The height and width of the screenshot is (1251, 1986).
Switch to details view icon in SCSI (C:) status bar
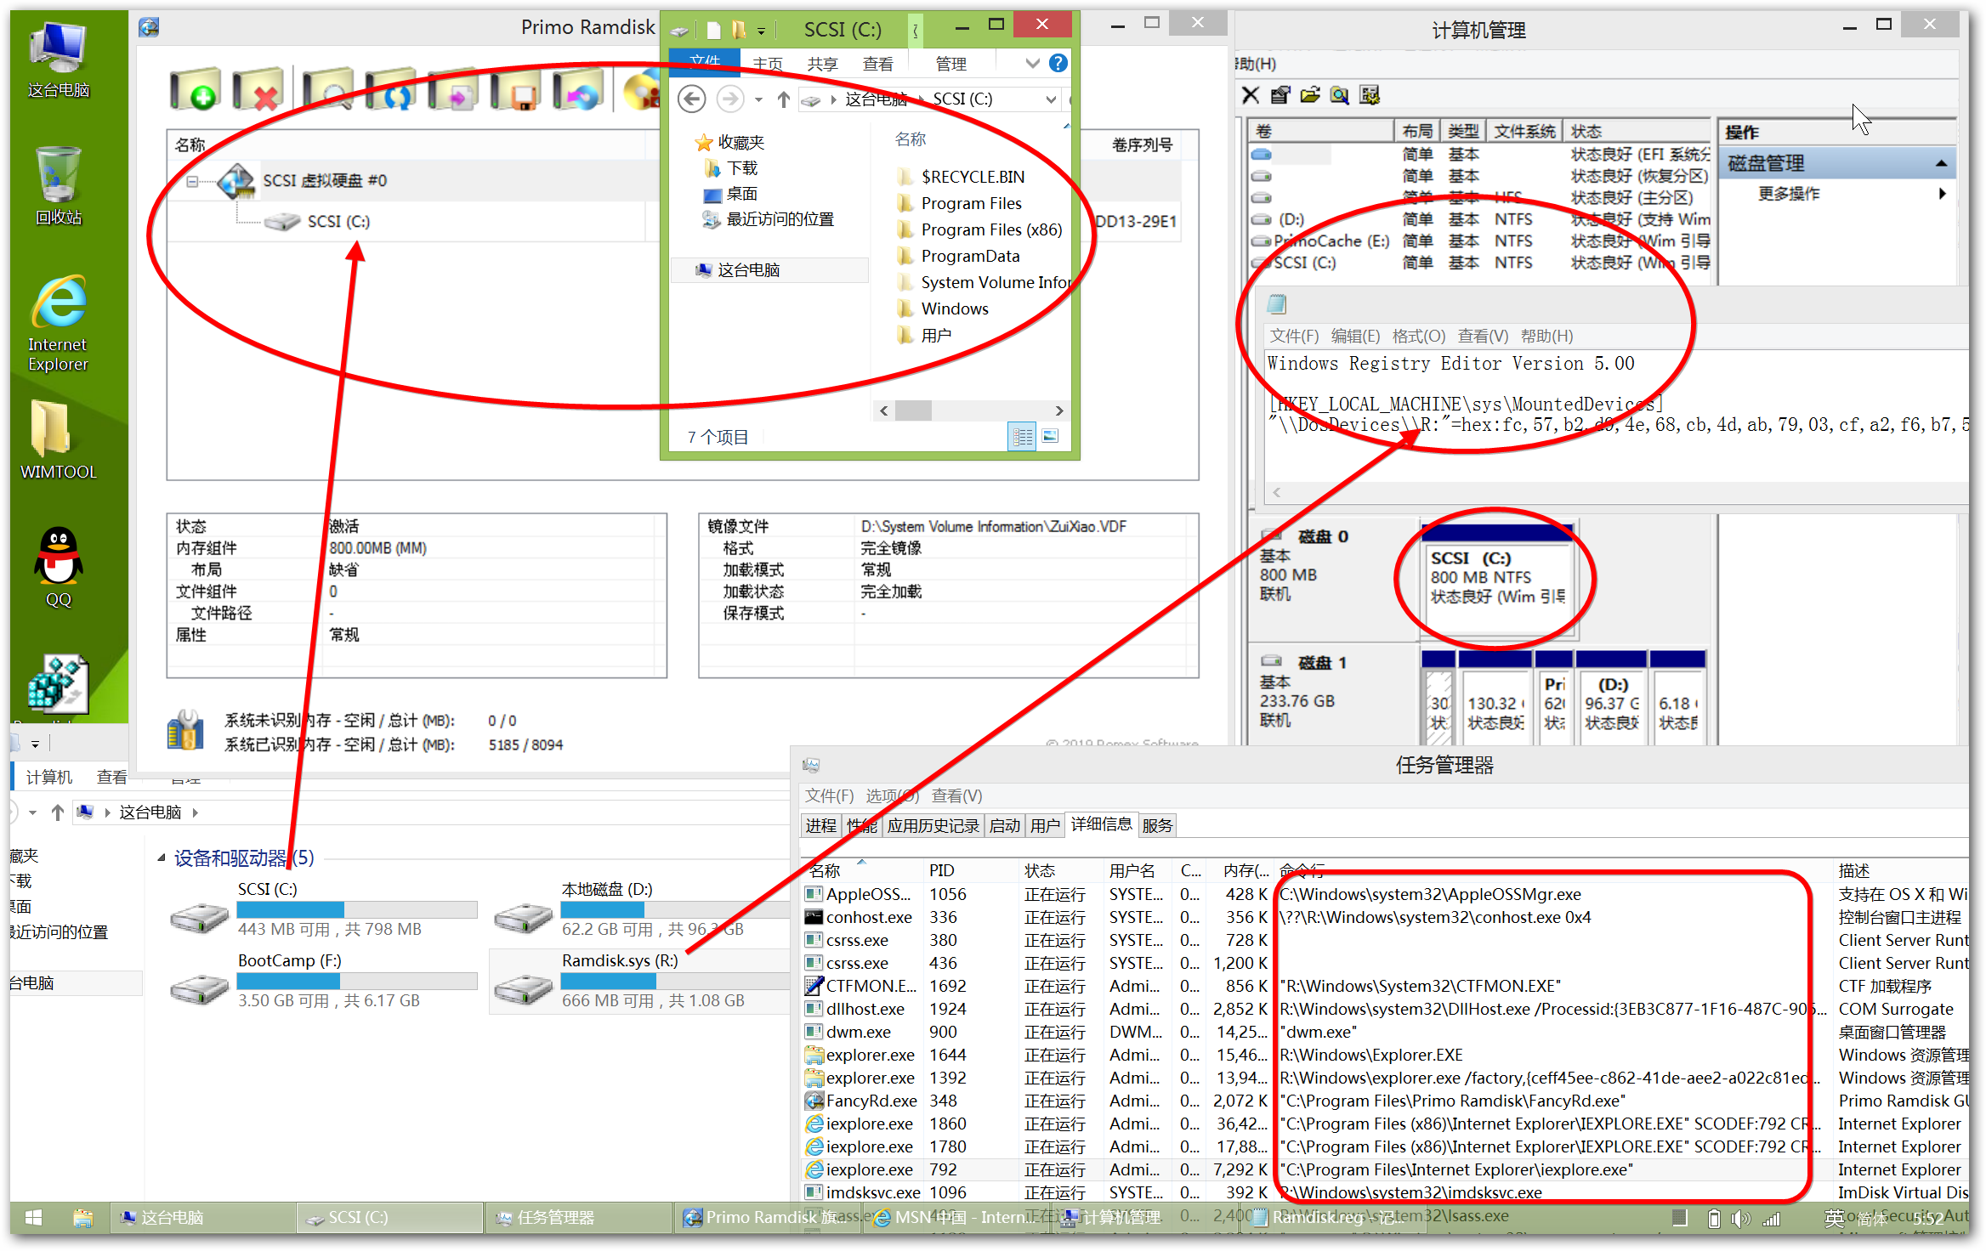point(1023,437)
